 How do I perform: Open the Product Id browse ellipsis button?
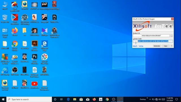(x=172, y=36)
